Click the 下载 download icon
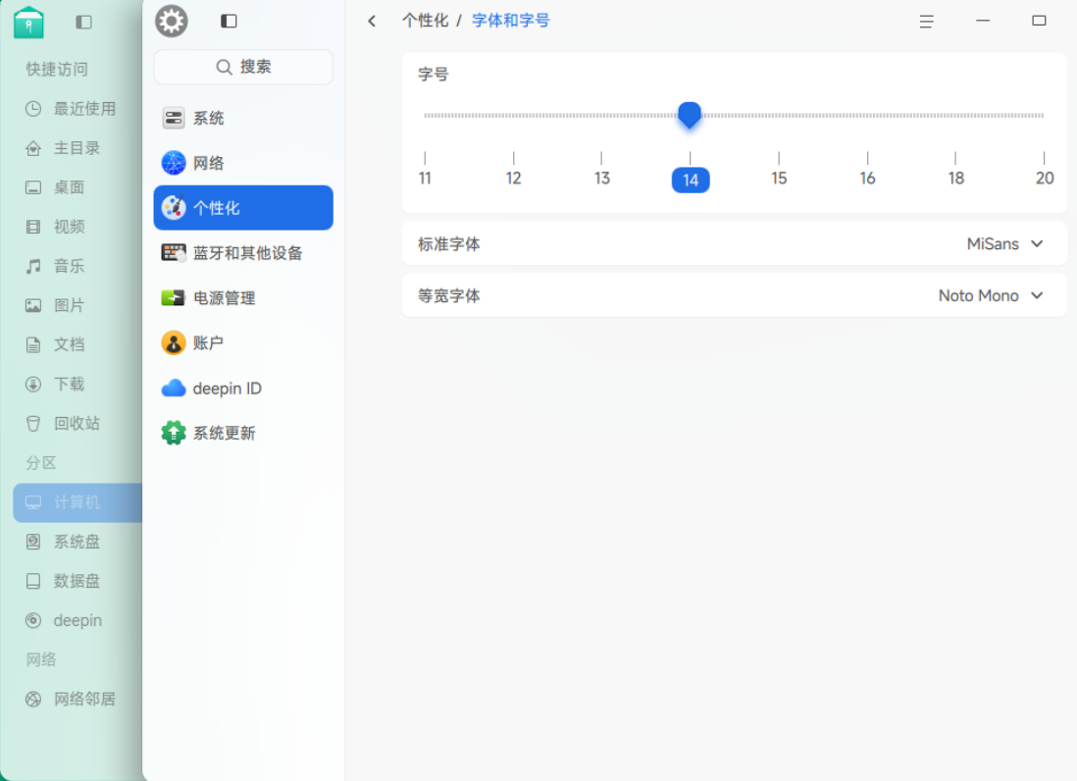1077x781 pixels. pos(33,384)
